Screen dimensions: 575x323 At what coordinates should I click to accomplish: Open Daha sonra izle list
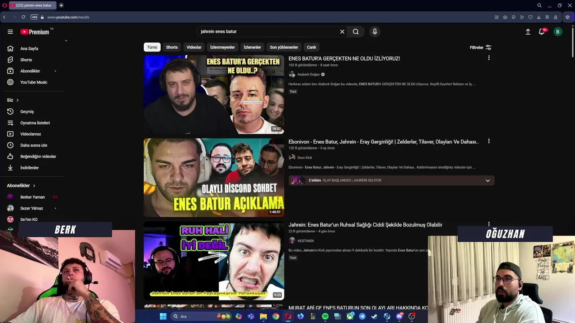[x=34, y=145]
